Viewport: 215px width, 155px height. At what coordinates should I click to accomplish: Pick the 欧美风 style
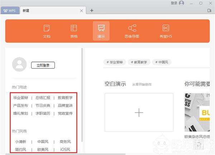tap(43, 149)
